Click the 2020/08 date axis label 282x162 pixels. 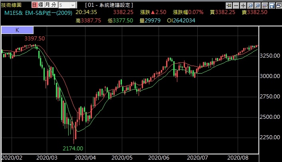[238, 158]
